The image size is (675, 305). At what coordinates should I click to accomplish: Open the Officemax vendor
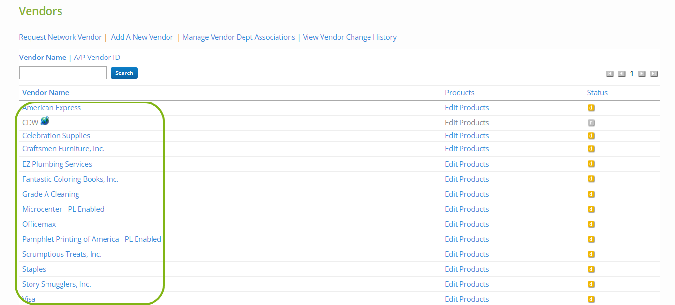[x=39, y=224]
